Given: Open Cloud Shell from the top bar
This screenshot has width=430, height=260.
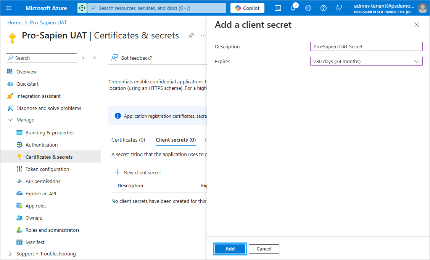Looking at the screenshot, I should pyautogui.click(x=278, y=8).
